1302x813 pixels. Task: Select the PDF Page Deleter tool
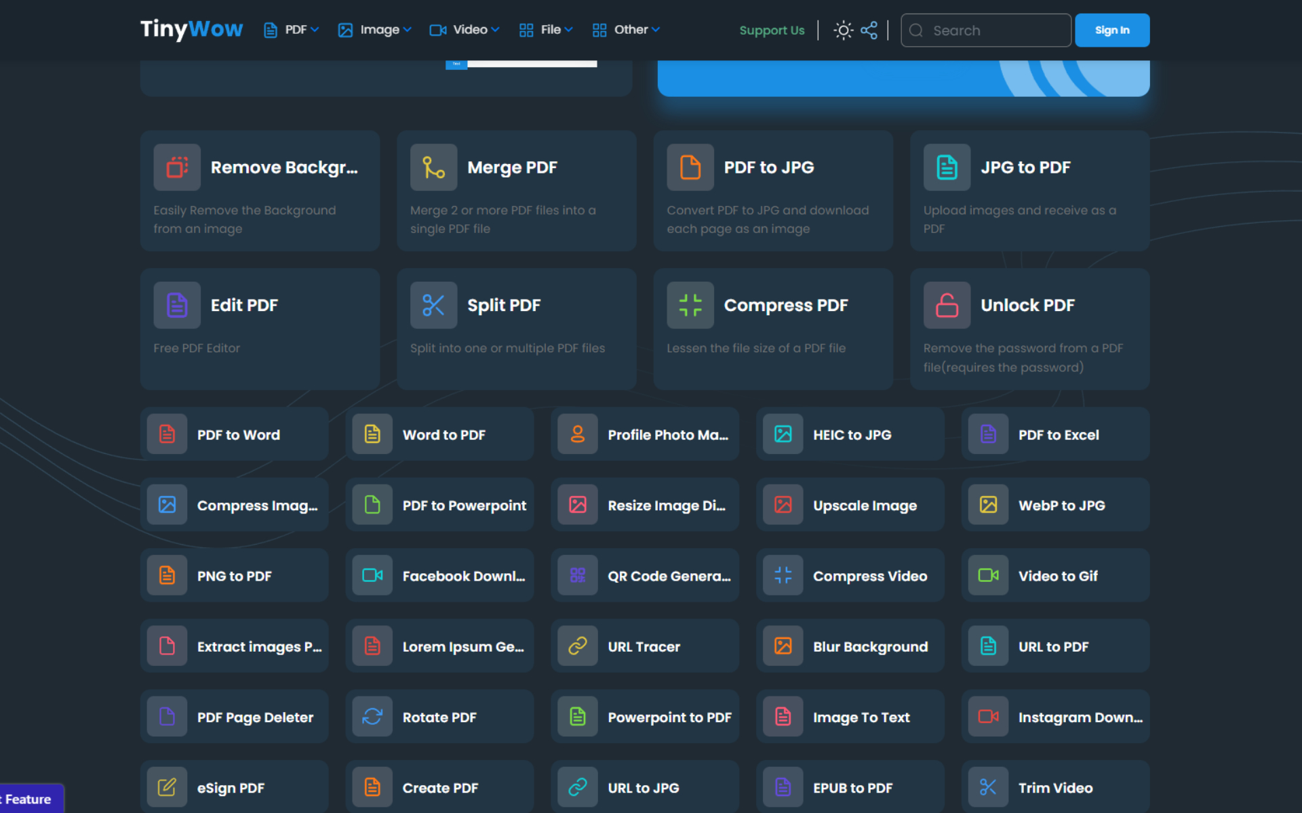pyautogui.click(x=235, y=716)
